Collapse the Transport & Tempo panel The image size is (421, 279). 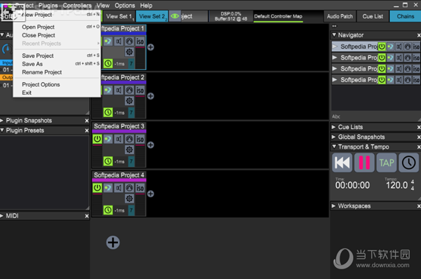click(x=334, y=147)
